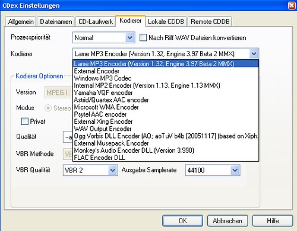Pick External Xing Encoder
The height and width of the screenshot is (231, 297).
point(166,121)
